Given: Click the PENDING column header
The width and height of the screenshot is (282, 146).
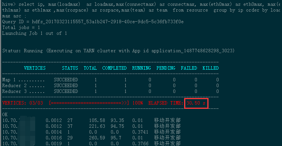Looking at the screenshot, I should 166,68.
